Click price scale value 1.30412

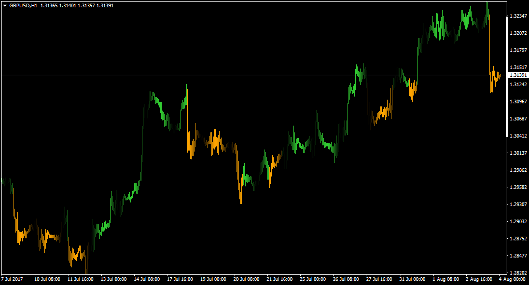click(x=518, y=135)
